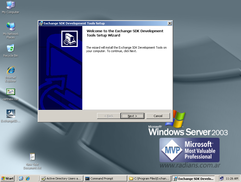Click the network icon in the system tray
This screenshot has width=241, height=182.
pos(222,179)
